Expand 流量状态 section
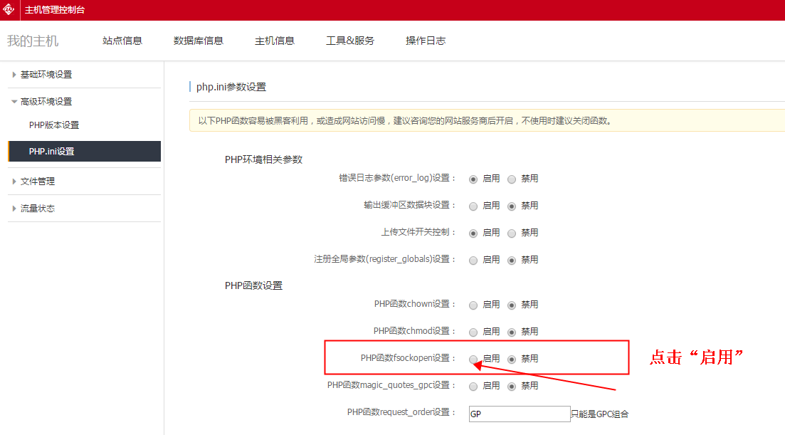The width and height of the screenshot is (785, 435). [x=37, y=209]
